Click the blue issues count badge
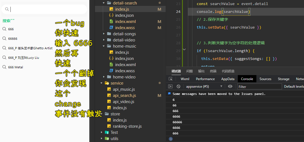 tap(171, 139)
